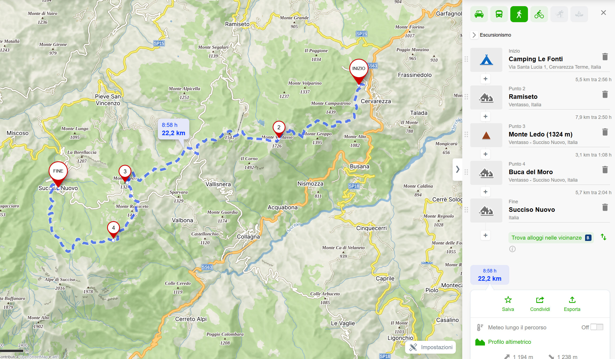This screenshot has height=359, width=615.
Task: Click the Esporta upload icon
Action: pyautogui.click(x=572, y=300)
